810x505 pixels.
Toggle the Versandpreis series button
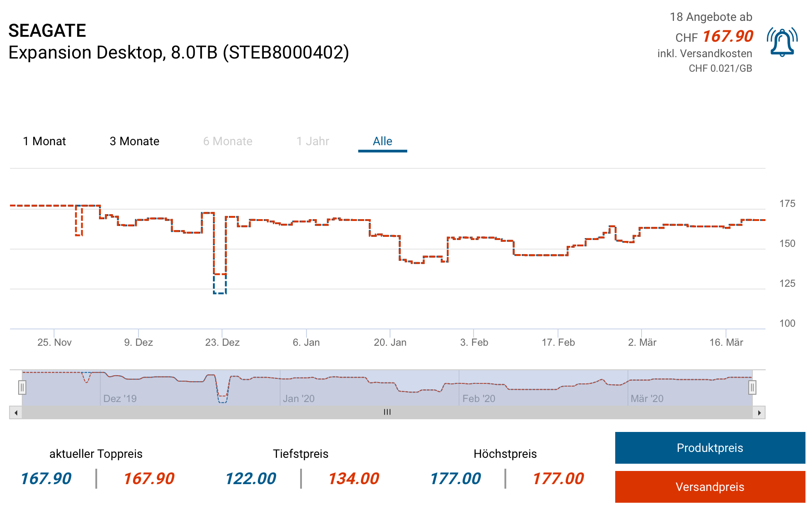[710, 487]
